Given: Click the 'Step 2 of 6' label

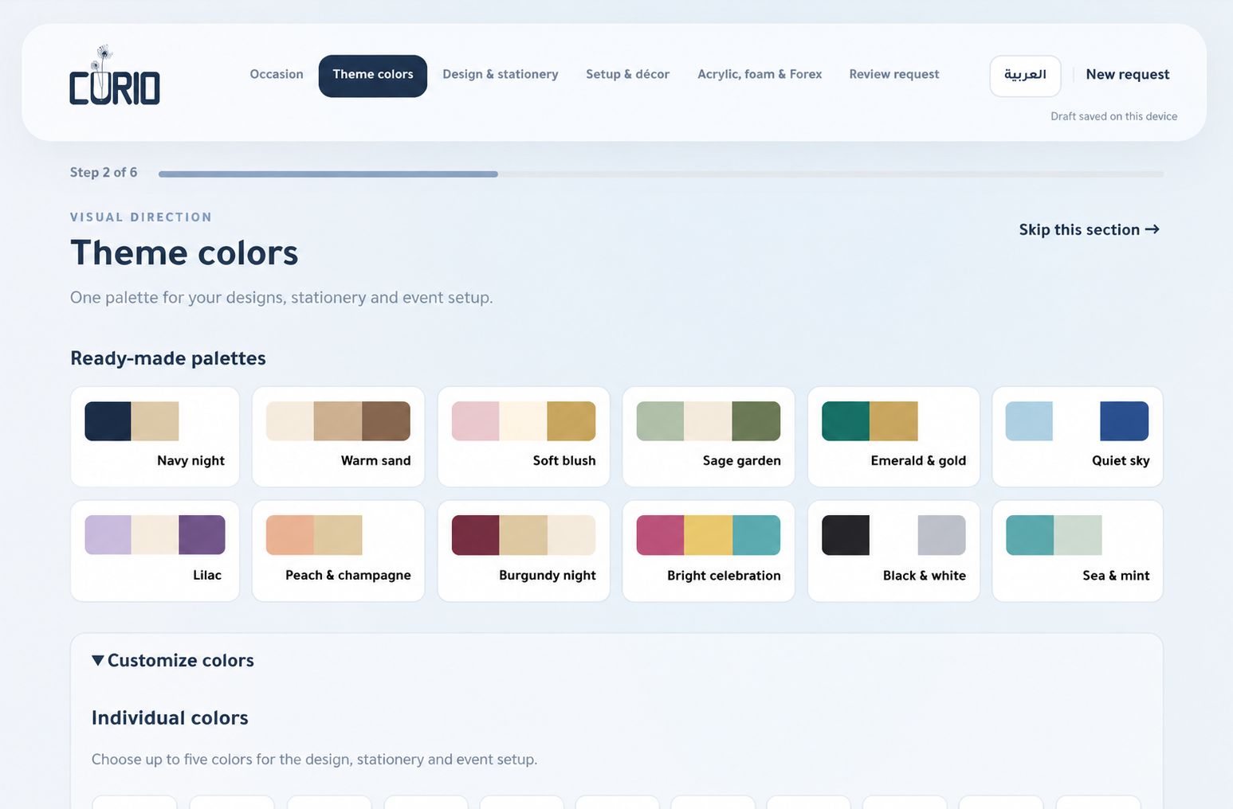Looking at the screenshot, I should (x=104, y=172).
